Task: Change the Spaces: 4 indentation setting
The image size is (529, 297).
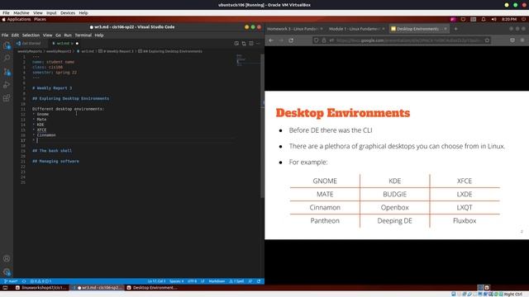Action: pyautogui.click(x=176, y=281)
